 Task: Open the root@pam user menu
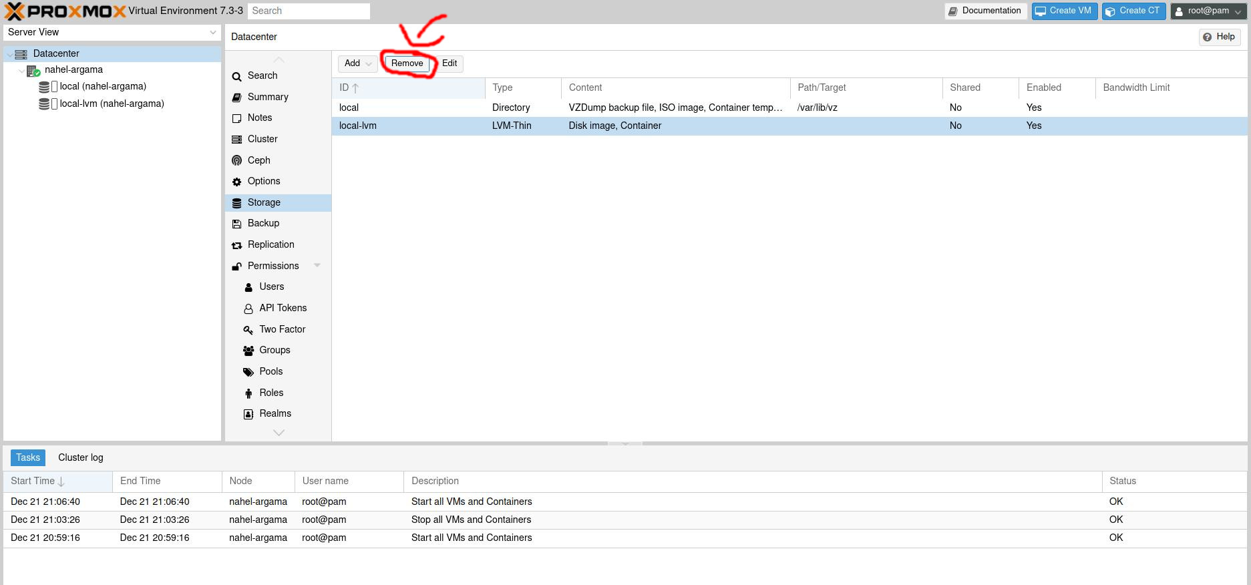click(1208, 11)
